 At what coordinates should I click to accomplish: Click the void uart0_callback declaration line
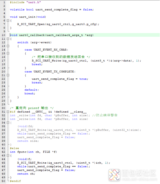[x=52, y=35]
